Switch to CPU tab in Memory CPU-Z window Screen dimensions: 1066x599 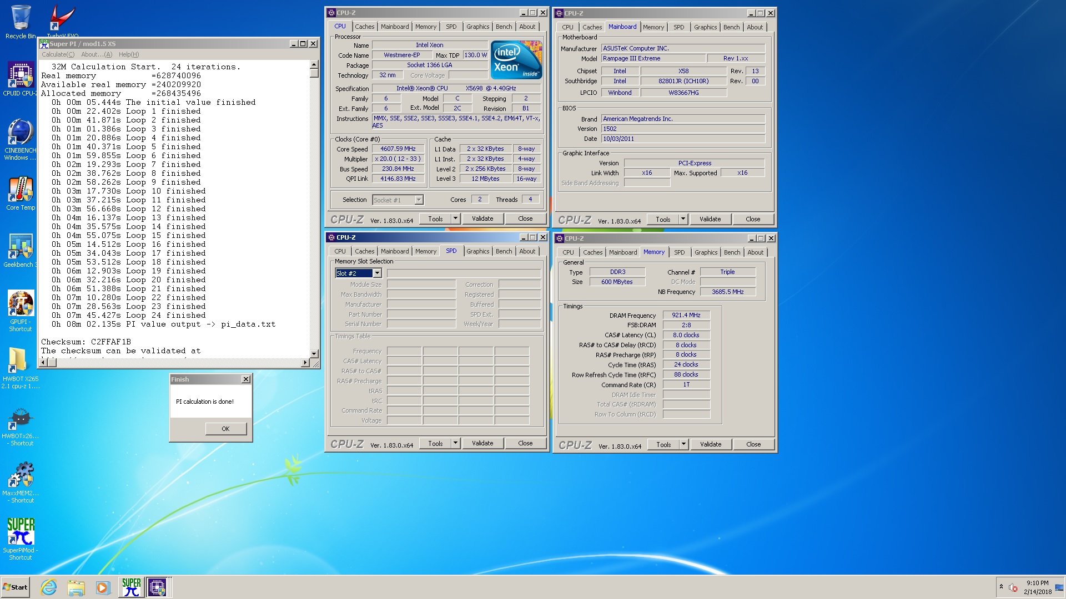569,252
